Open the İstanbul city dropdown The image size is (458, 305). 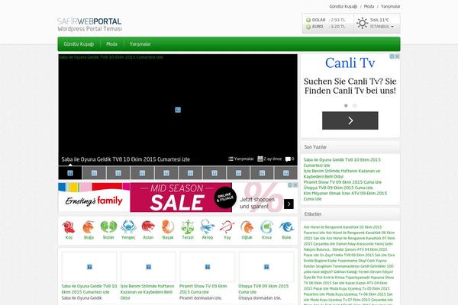click(x=382, y=27)
